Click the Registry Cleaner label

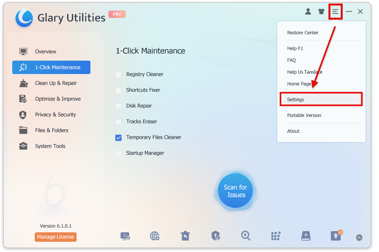tap(144, 74)
